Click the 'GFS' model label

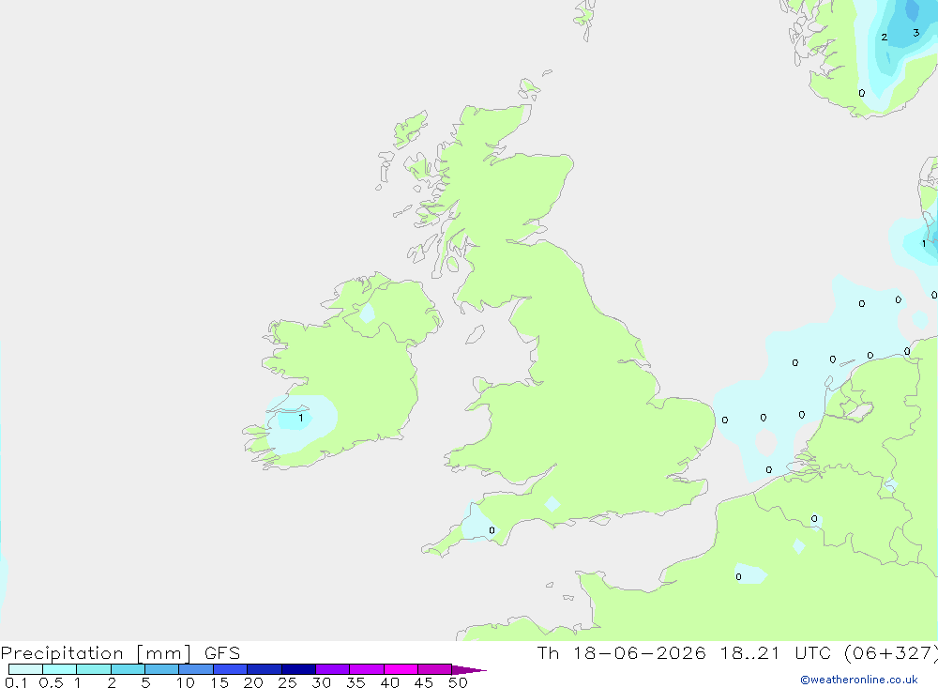point(222,652)
